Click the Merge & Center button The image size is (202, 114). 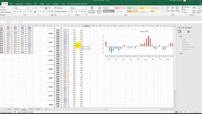[61, 11]
